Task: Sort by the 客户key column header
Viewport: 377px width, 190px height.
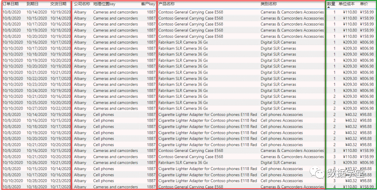Action: point(148,4)
